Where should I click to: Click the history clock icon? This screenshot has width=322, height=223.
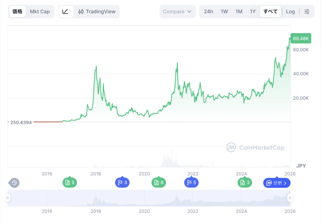click(14, 183)
